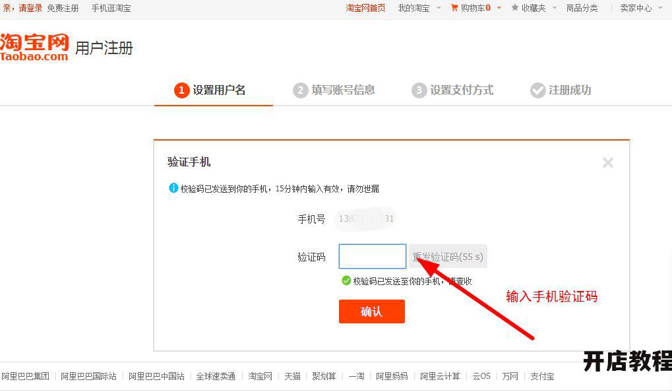Click the step 2 number badge

click(301, 90)
